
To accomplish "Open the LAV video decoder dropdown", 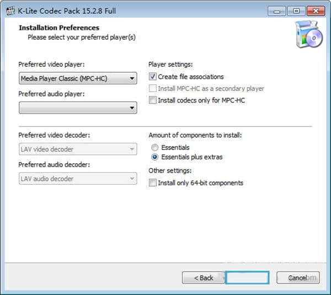I will [78, 149].
